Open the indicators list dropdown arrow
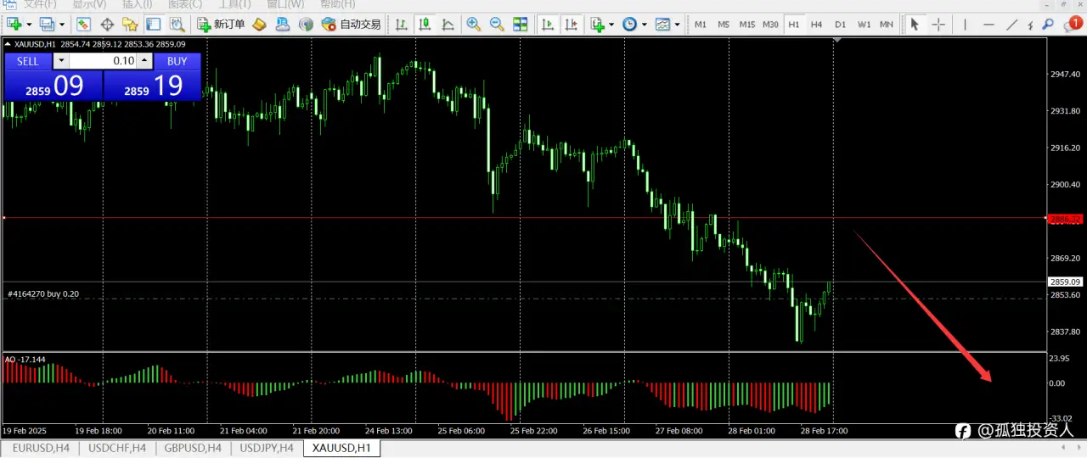1087x458 pixels. 611,25
